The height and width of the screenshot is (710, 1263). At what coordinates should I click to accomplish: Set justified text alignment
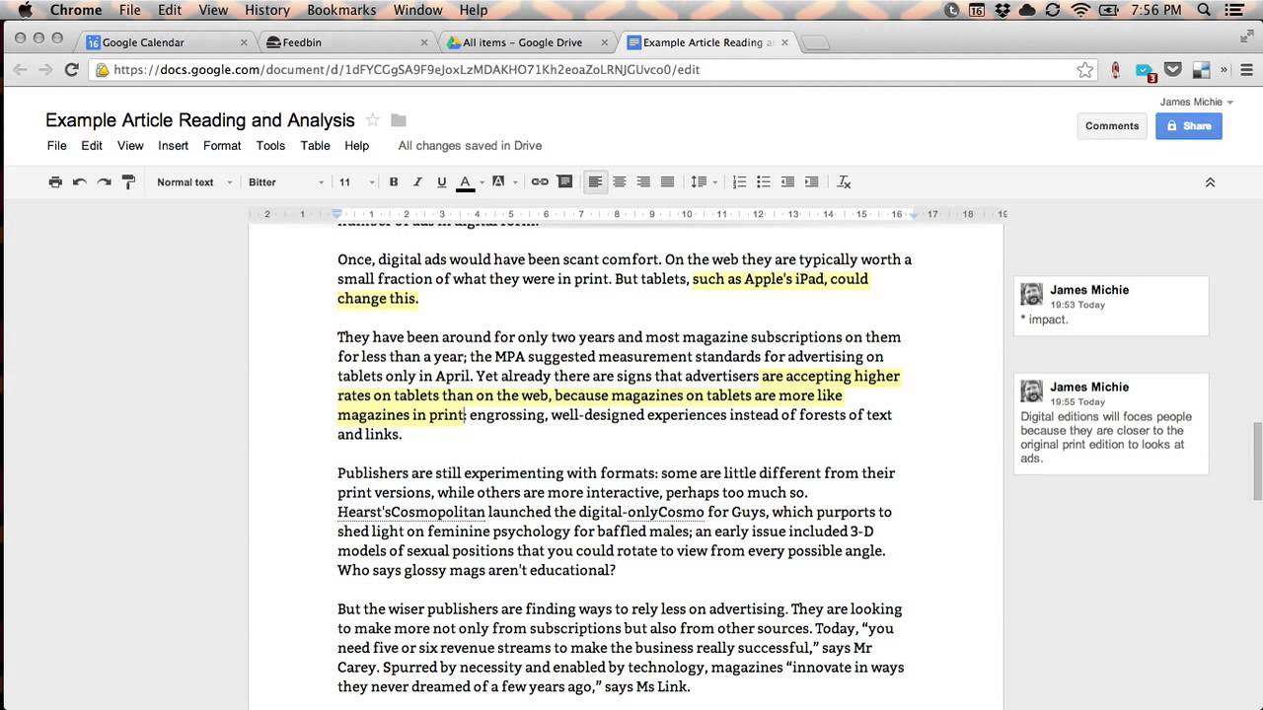(667, 181)
